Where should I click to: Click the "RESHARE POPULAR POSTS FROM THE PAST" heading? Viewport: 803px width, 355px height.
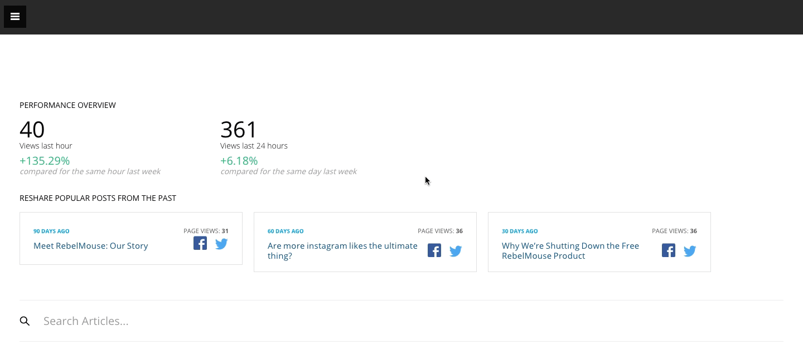click(98, 198)
